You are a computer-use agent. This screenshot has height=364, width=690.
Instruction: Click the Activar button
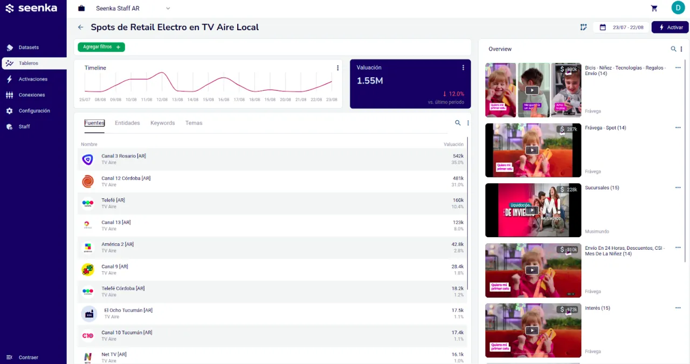[x=670, y=27]
